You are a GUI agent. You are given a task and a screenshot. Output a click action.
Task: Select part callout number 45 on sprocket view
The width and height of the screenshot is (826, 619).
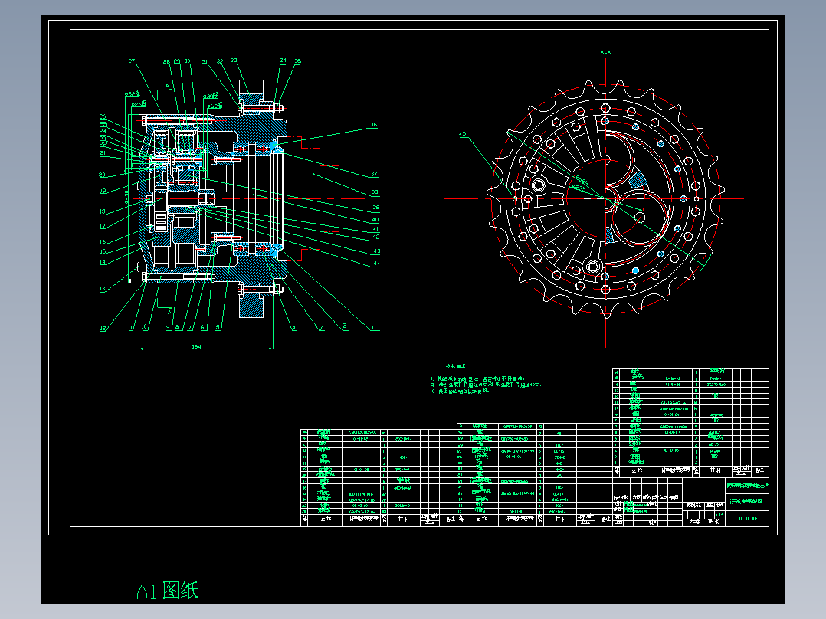pyautogui.click(x=463, y=134)
